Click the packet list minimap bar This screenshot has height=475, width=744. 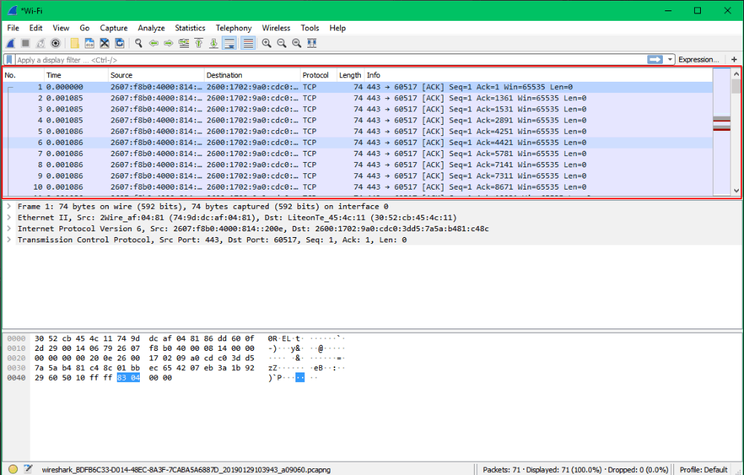[x=722, y=132]
